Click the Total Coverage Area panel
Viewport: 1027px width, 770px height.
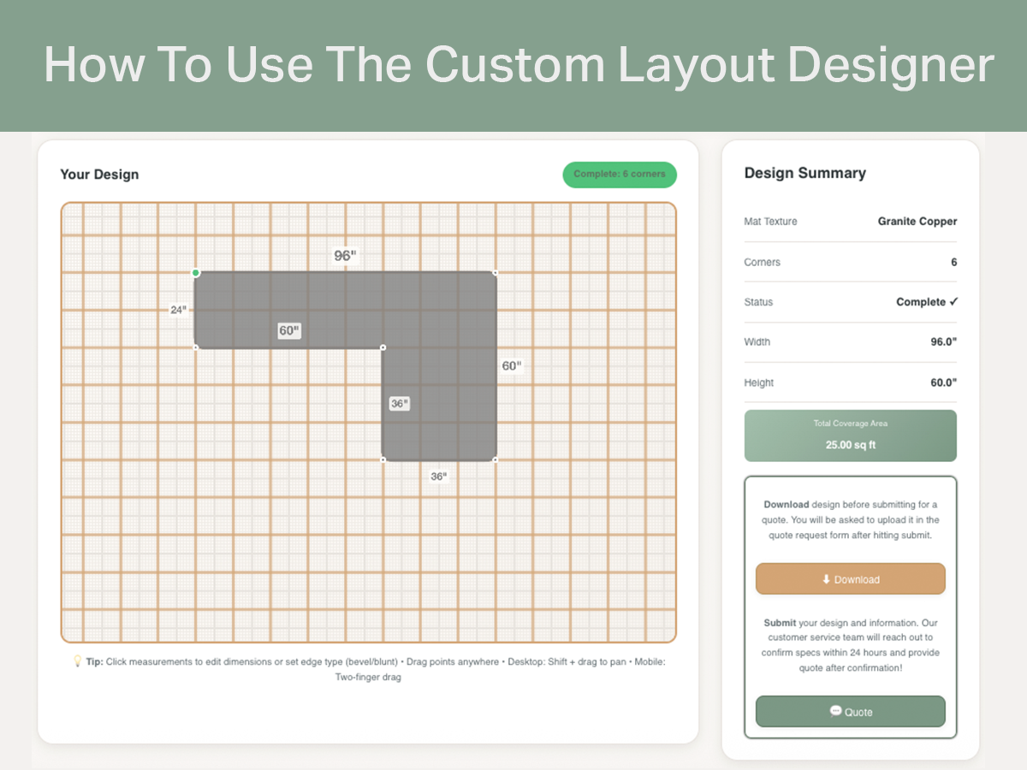coord(850,435)
